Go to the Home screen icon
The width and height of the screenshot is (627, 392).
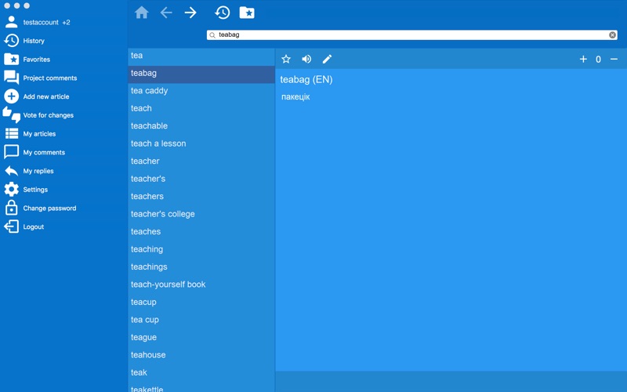coord(142,13)
